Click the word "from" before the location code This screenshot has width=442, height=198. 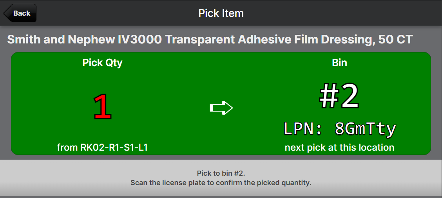67,148
